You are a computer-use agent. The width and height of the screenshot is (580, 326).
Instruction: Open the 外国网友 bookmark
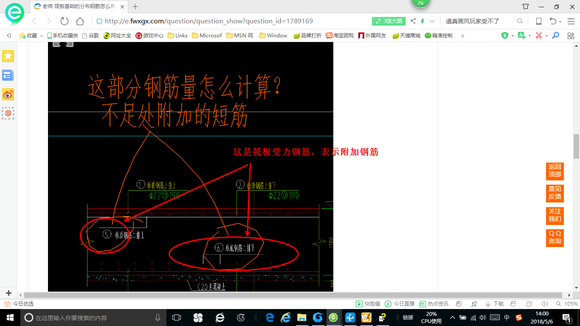pyautogui.click(x=372, y=36)
